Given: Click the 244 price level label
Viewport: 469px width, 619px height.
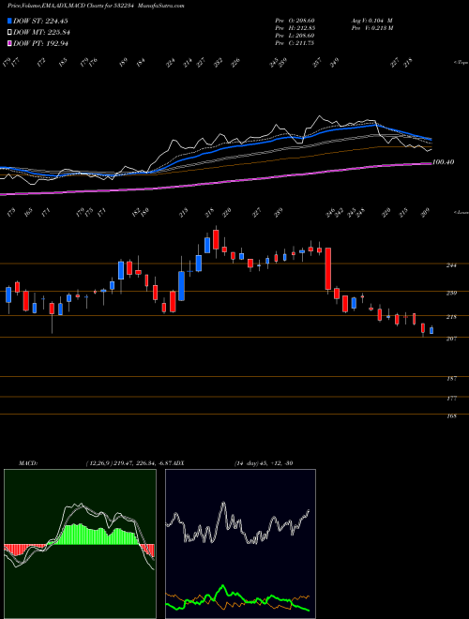Looking at the screenshot, I should pos(451,265).
